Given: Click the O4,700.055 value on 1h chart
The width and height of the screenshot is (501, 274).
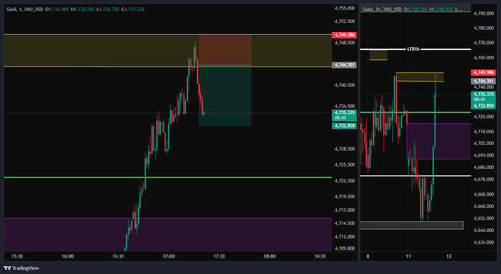Looking at the screenshot, I should pyautogui.click(x=416, y=9).
